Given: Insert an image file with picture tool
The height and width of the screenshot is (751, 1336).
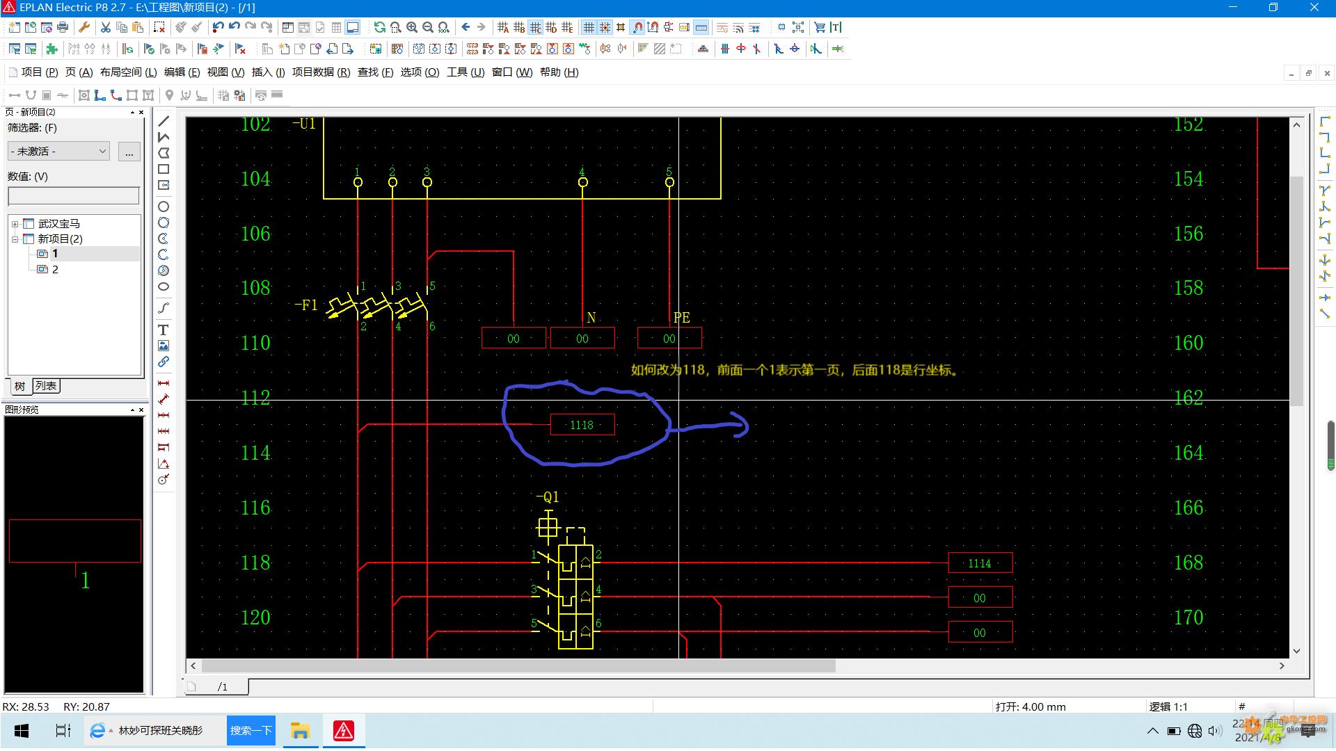Looking at the screenshot, I should [x=164, y=346].
